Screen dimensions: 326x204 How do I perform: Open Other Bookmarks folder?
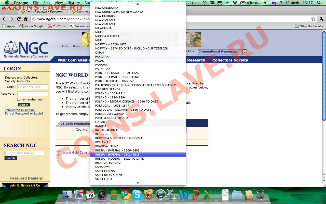coord(309,26)
